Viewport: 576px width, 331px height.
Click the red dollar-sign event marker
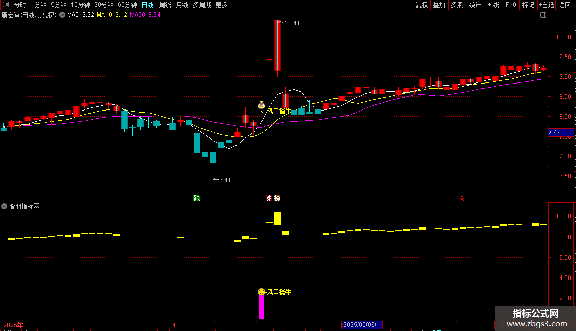click(x=462, y=199)
